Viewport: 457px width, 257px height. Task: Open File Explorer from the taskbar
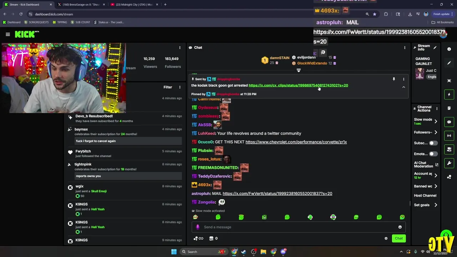click(x=263, y=252)
